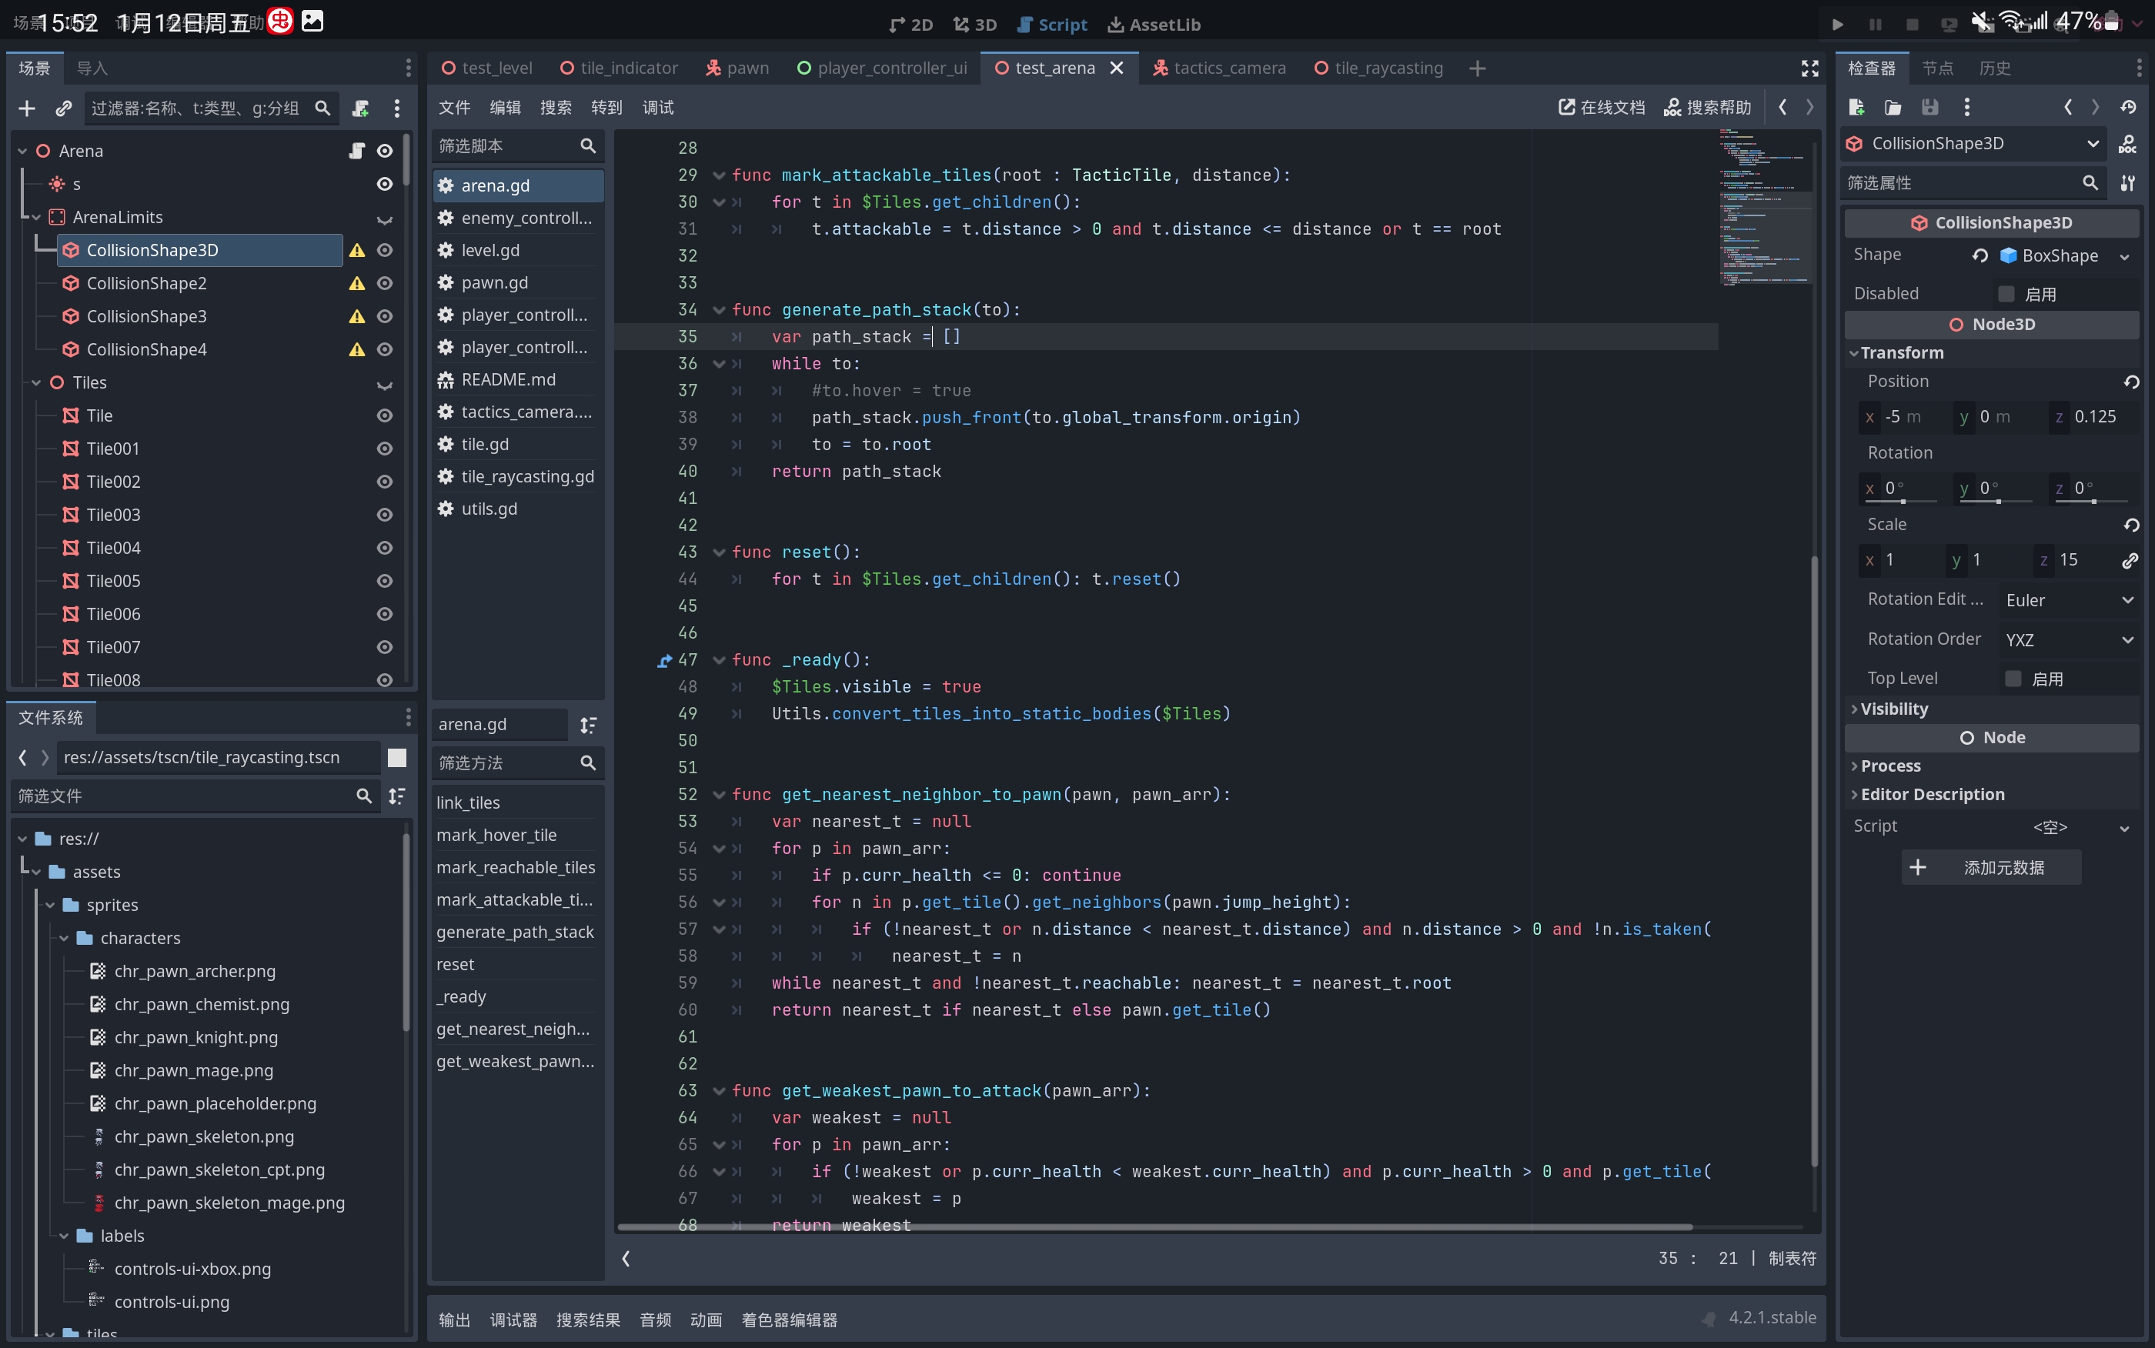Open documentation icon beside CollisionShape3D selector
Screen dimensions: 2155x1348
pyautogui.click(x=2127, y=144)
